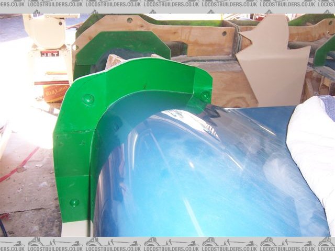Click the wooden block behind the green flange
This screenshot has width=335, height=251.
pyautogui.click(x=116, y=62)
